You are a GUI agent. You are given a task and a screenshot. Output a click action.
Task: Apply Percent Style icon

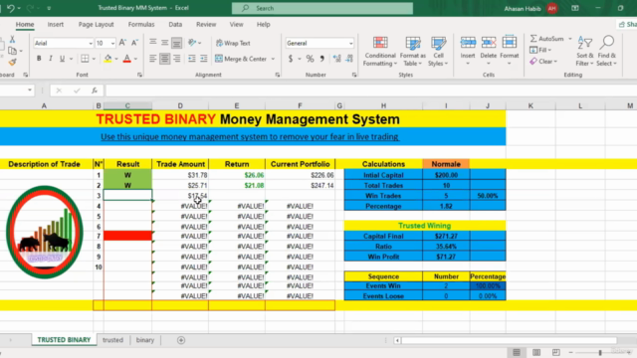(310, 59)
